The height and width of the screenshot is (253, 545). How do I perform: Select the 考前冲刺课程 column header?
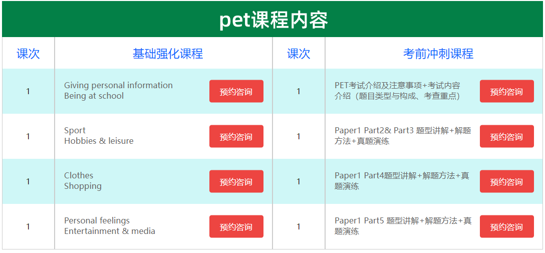click(438, 54)
